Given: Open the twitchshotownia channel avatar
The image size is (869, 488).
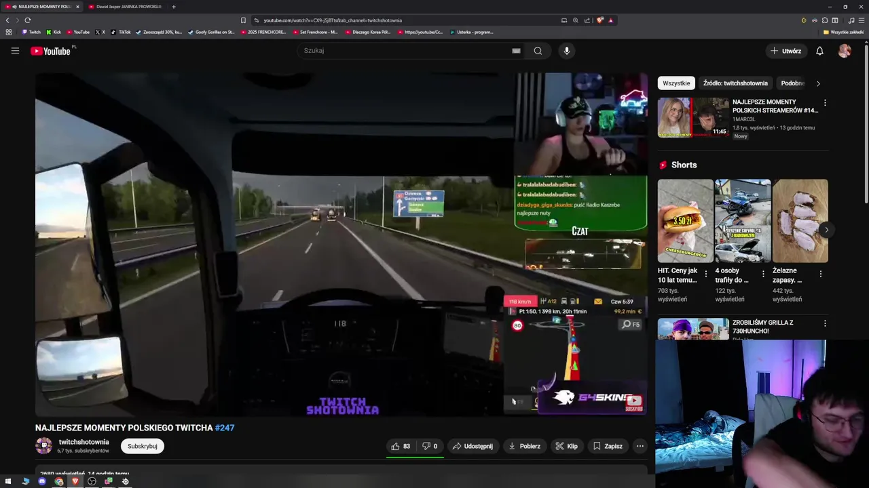Looking at the screenshot, I should pyautogui.click(x=43, y=446).
